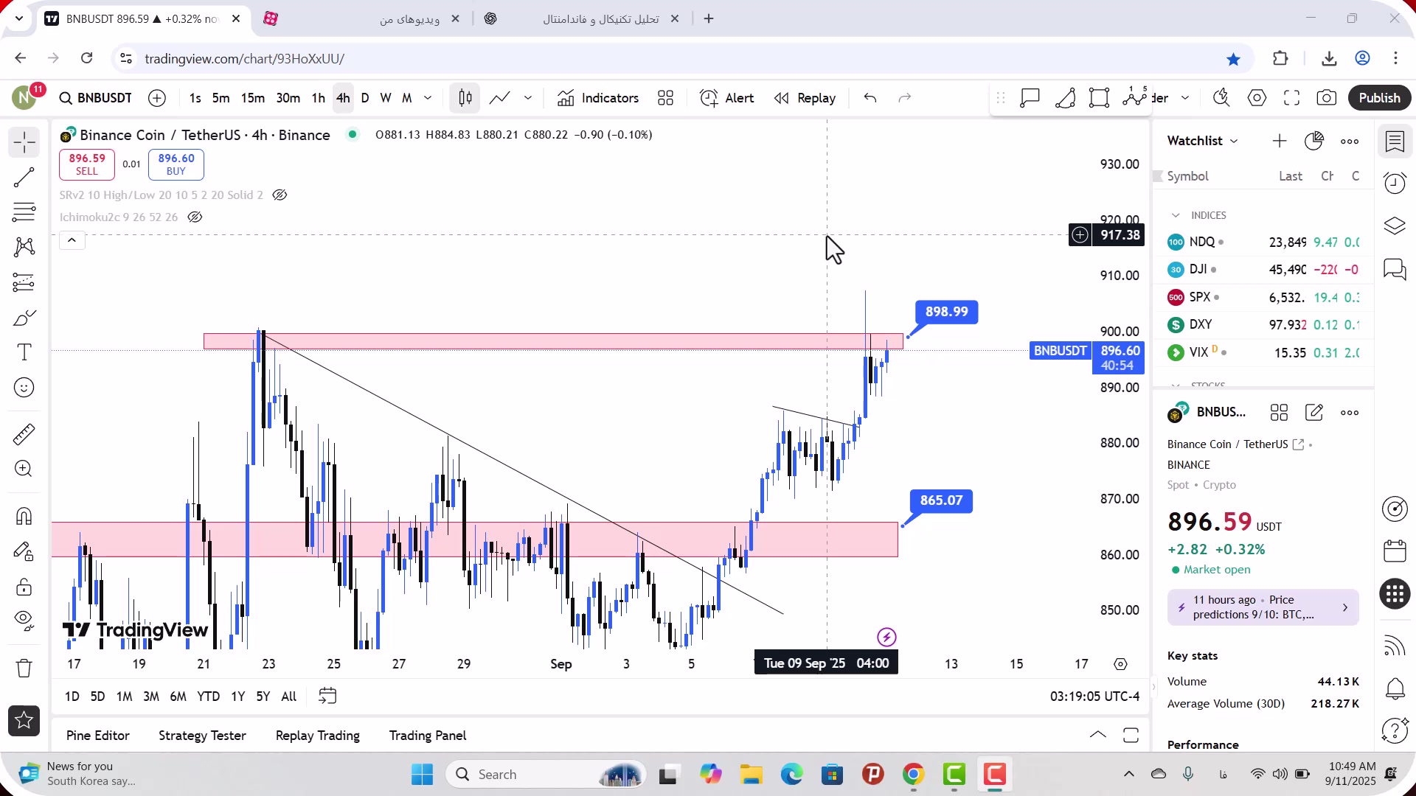Open chart settings hexagon icon
The image size is (1416, 796).
tap(1257, 98)
